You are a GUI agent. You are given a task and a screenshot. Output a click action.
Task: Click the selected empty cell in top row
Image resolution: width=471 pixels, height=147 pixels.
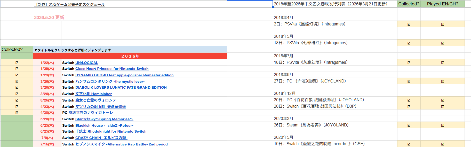coord(250,4)
